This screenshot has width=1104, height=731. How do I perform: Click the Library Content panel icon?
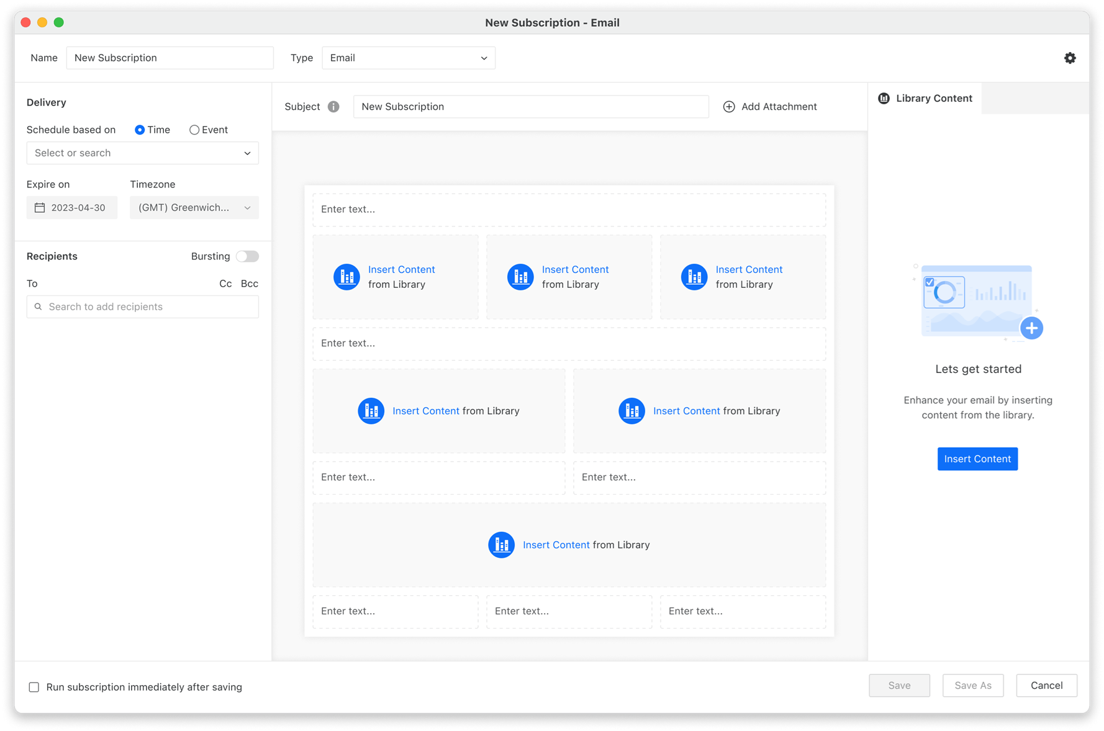tap(884, 98)
